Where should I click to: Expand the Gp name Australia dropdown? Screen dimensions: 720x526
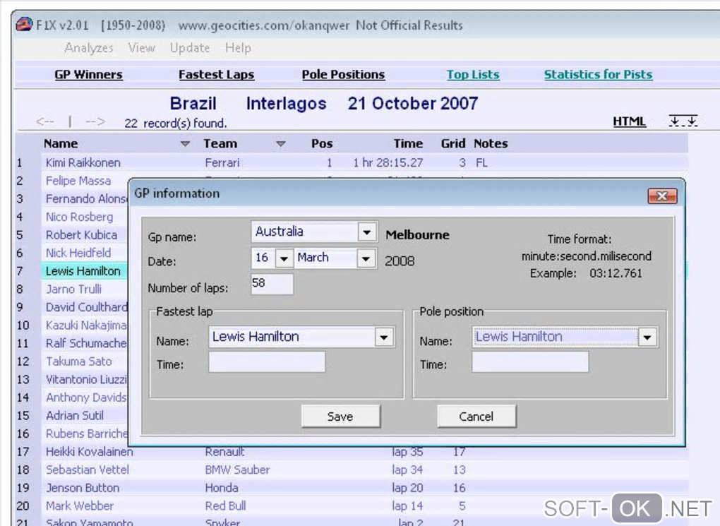[367, 232]
